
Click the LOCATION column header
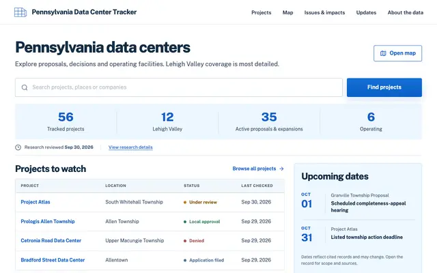115,186
